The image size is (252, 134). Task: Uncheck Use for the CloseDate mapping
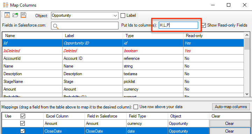click(22, 131)
